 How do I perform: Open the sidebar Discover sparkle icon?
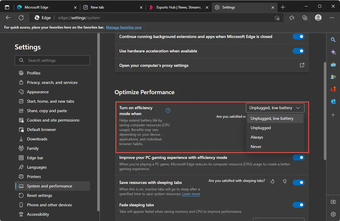[333, 52]
